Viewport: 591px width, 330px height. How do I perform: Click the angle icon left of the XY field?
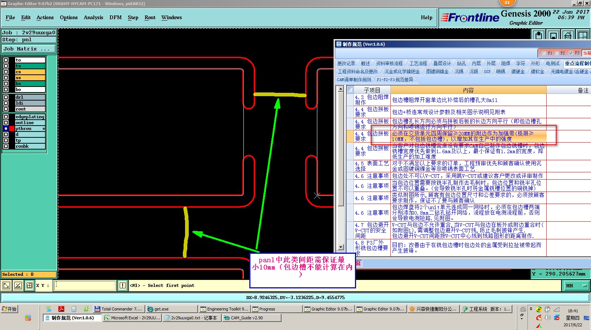pyautogui.click(x=18, y=285)
